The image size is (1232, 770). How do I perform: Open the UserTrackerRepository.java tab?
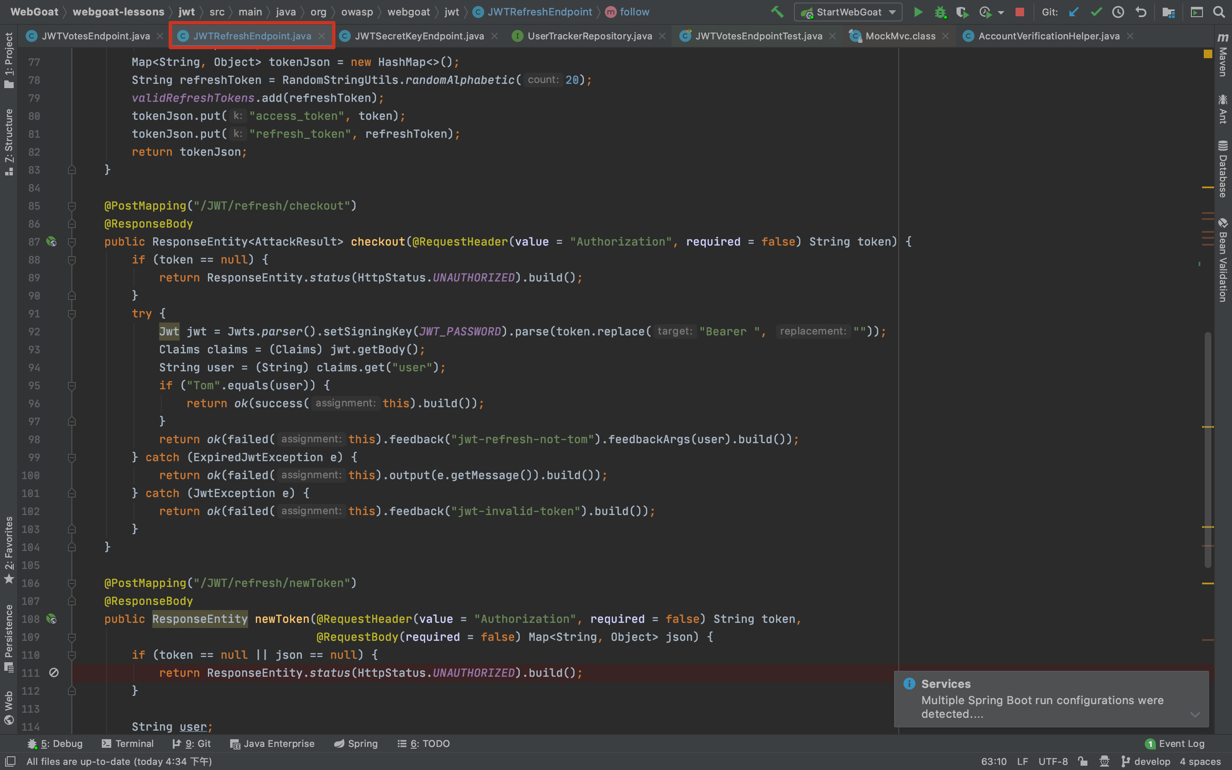[x=589, y=36]
